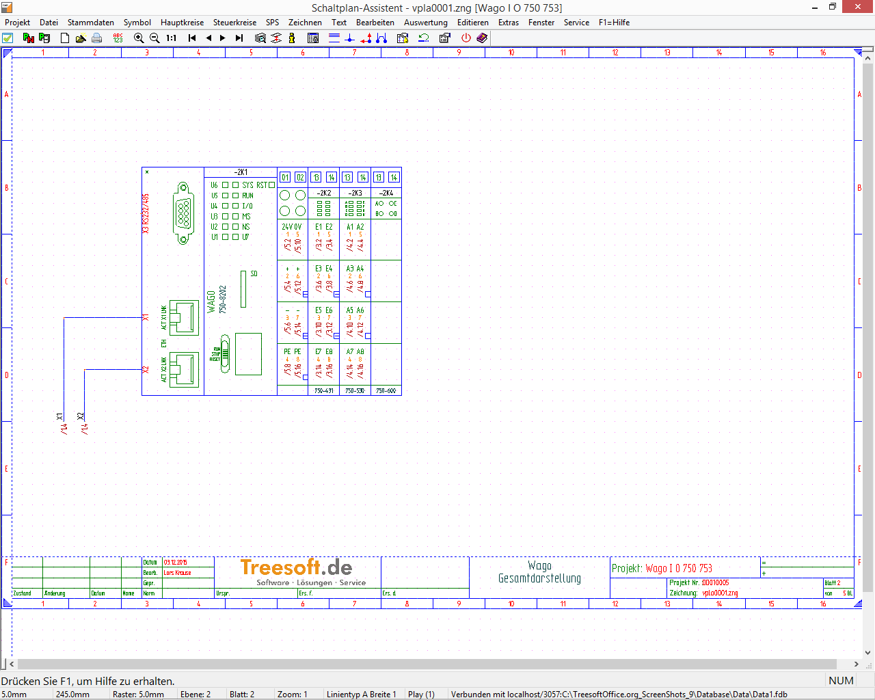The image size is (875, 700).
Task: Click the zoom out magnifier icon
Action: point(154,38)
